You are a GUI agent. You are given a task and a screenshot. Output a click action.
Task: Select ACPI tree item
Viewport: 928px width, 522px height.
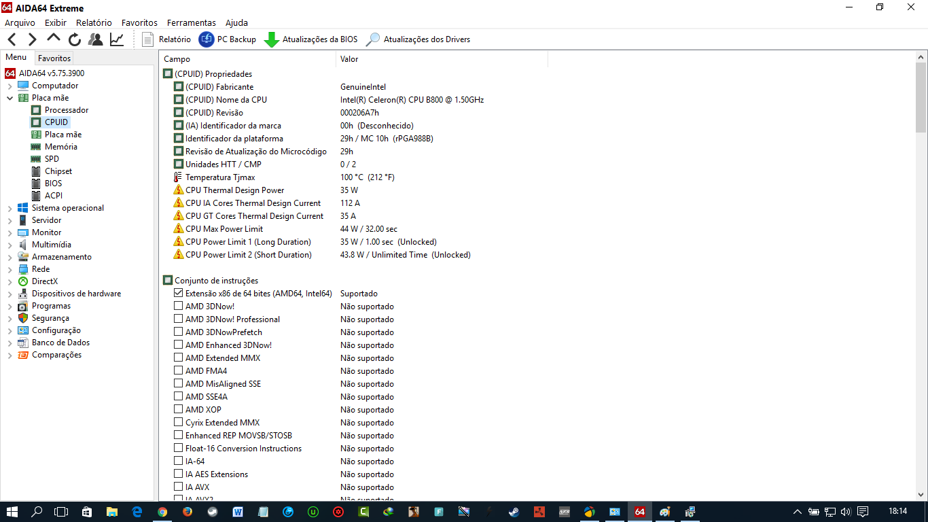pos(54,196)
